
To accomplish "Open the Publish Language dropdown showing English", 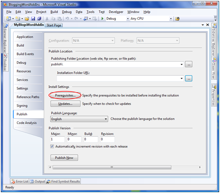I will [x=79, y=119].
